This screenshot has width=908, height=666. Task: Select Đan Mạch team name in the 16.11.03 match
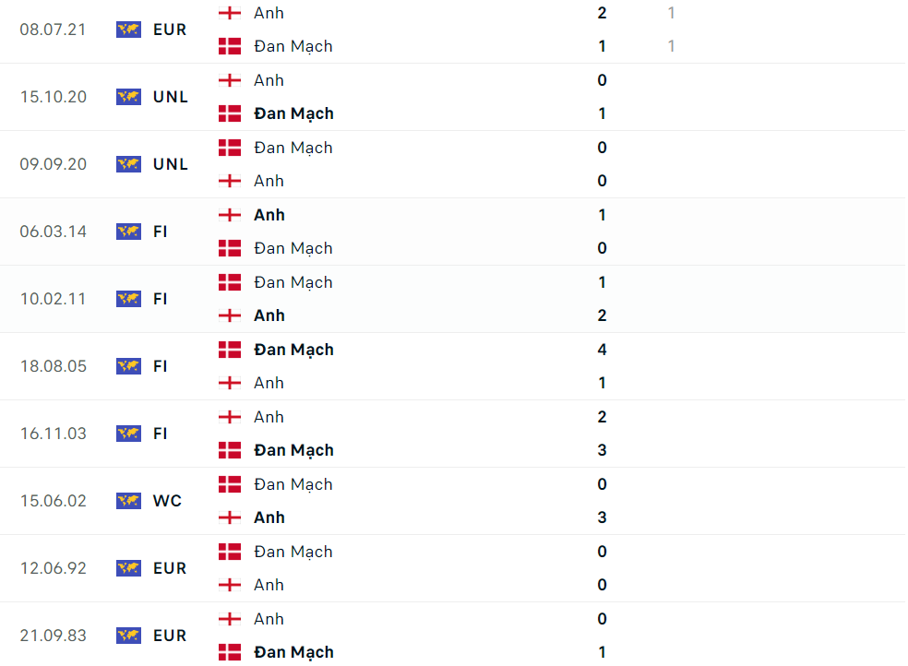click(293, 450)
